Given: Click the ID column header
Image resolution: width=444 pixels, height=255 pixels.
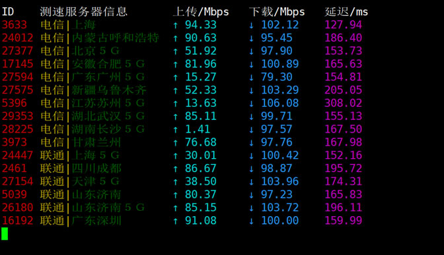Looking at the screenshot, I should (x=8, y=12).
